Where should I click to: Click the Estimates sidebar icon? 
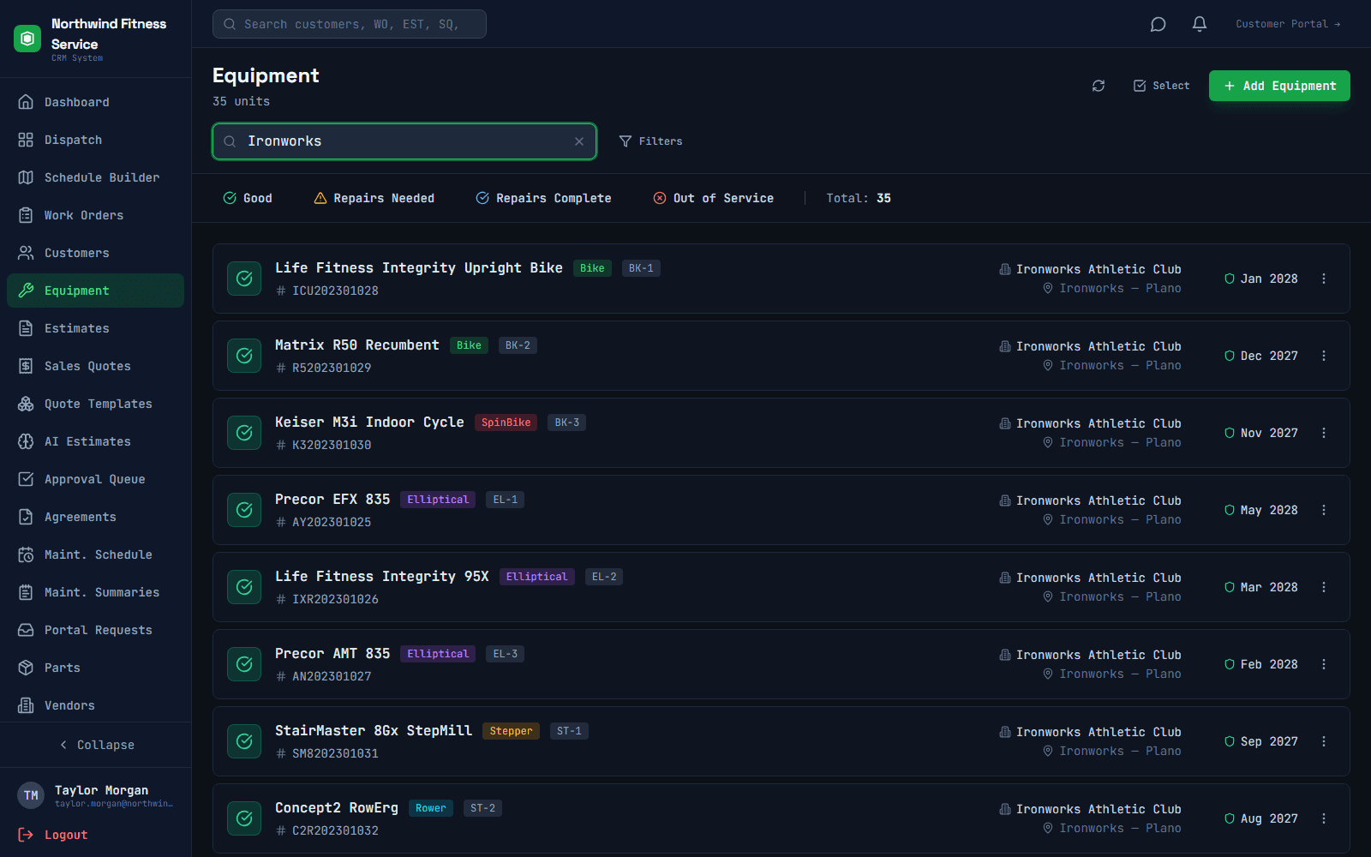pyautogui.click(x=26, y=328)
